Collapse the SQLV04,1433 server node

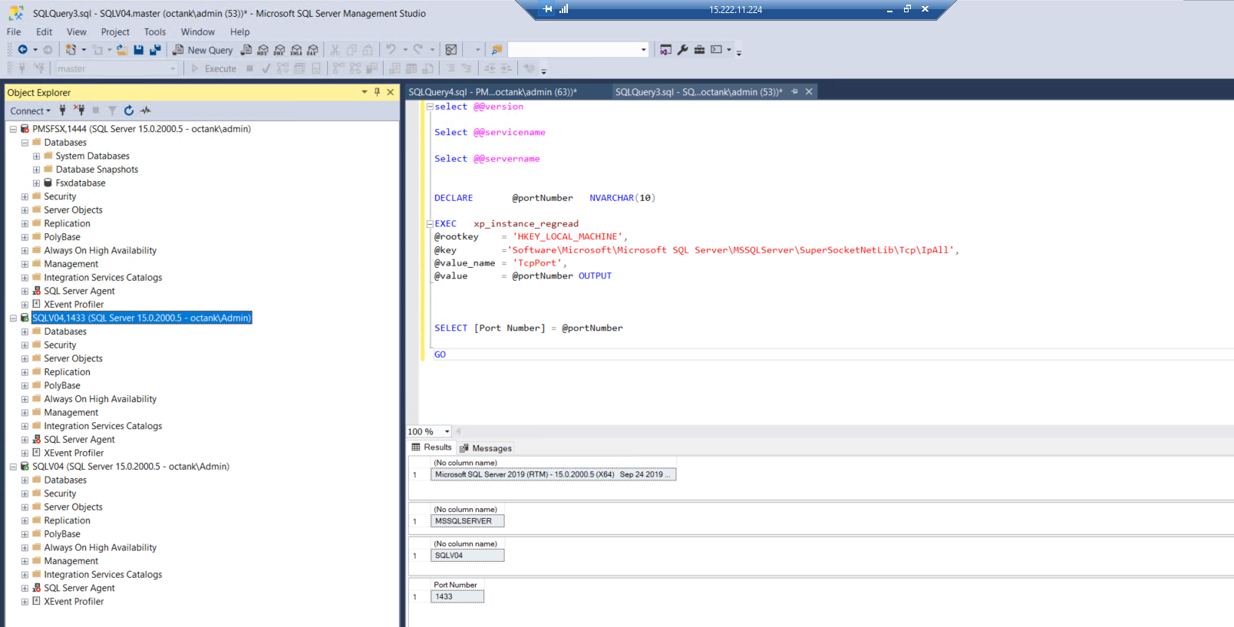coord(13,318)
